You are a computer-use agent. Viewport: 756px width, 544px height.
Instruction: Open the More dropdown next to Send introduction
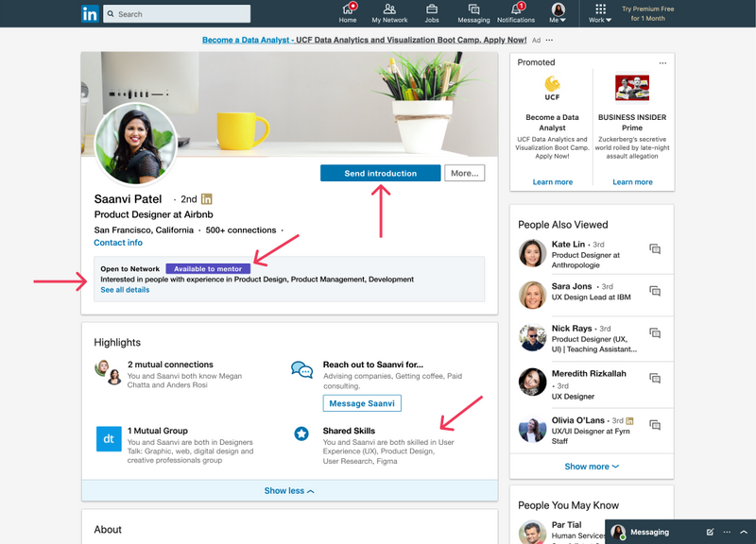[x=464, y=173]
